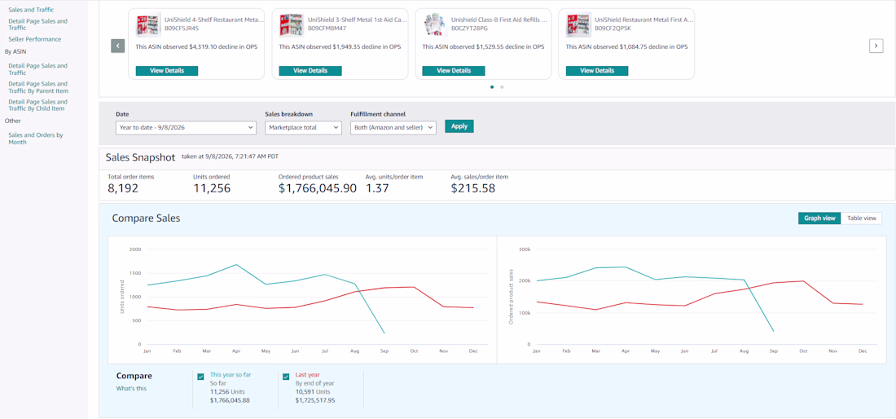The image size is (896, 419).
Task: View Details for ASIN B09CF5JR4S
Action: 167,71
